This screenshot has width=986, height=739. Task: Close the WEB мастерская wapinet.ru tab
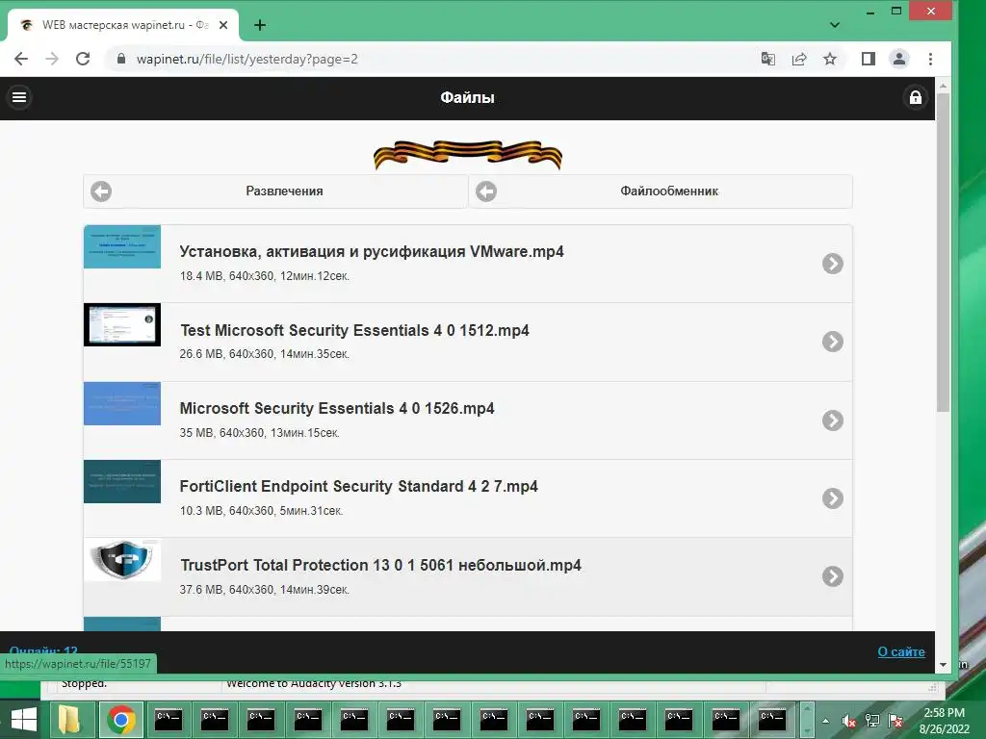point(223,25)
